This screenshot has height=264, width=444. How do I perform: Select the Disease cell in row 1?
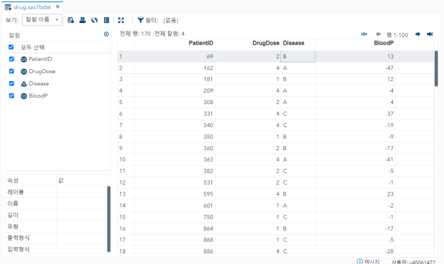point(298,56)
